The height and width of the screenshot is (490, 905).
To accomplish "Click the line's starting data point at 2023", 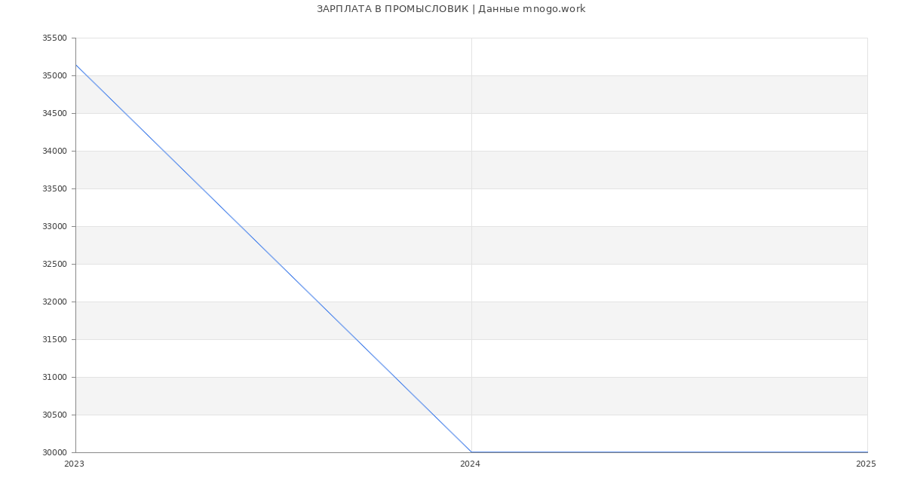I will pyautogui.click(x=76, y=65).
